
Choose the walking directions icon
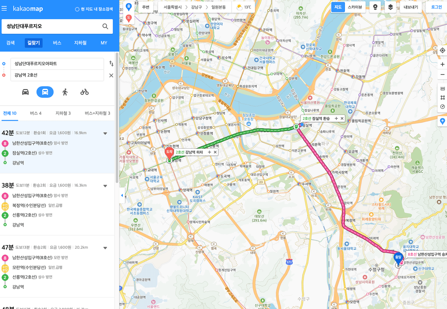(65, 92)
